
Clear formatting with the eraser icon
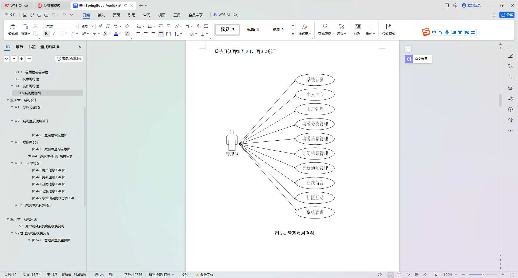127,26
